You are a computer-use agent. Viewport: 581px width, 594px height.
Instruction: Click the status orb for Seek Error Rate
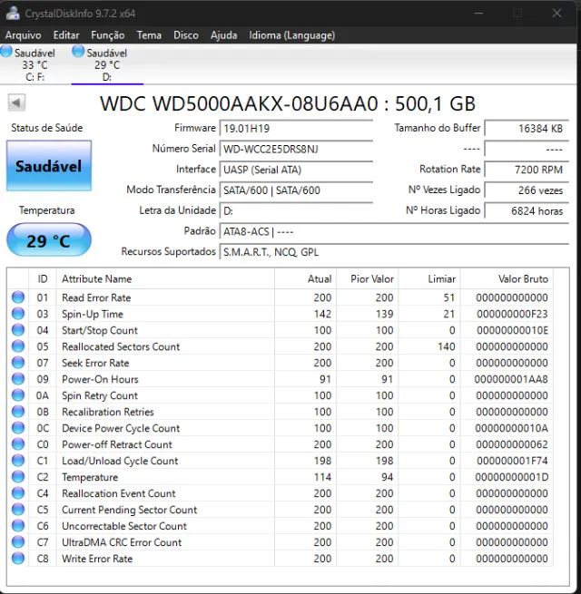coord(18,363)
